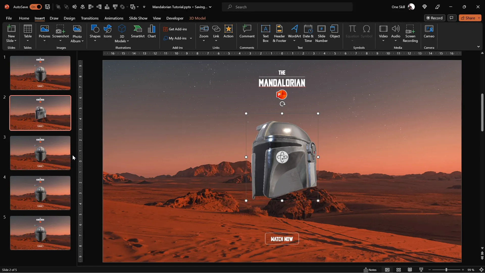Screen dimensions: 485x273
Task: Insert Slide Number
Action: tap(321, 33)
